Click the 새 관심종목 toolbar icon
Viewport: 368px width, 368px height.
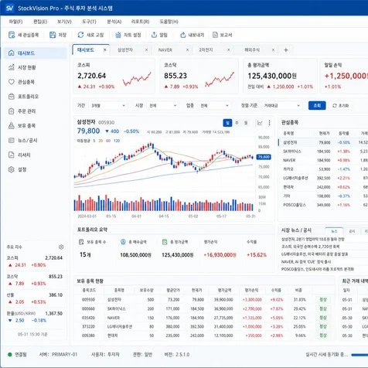click(12, 35)
